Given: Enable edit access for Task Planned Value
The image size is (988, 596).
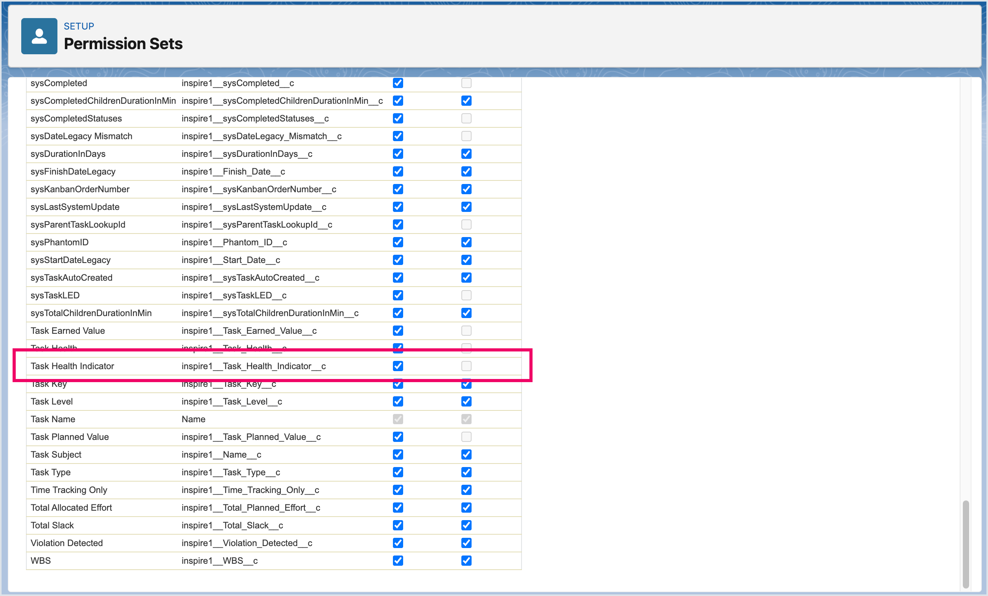Looking at the screenshot, I should [x=466, y=437].
